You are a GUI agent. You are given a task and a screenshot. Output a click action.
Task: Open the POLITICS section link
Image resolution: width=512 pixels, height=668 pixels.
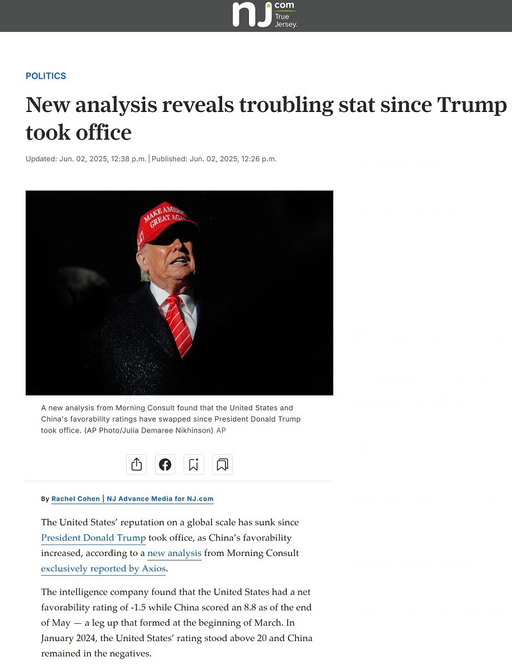45,76
